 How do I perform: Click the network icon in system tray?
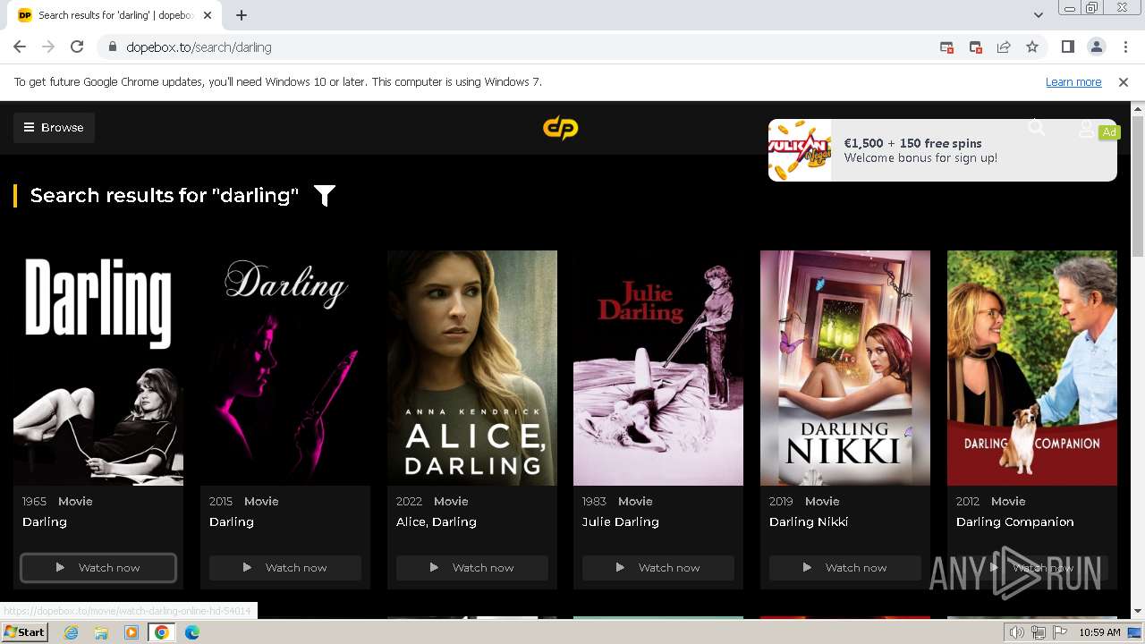[1038, 632]
